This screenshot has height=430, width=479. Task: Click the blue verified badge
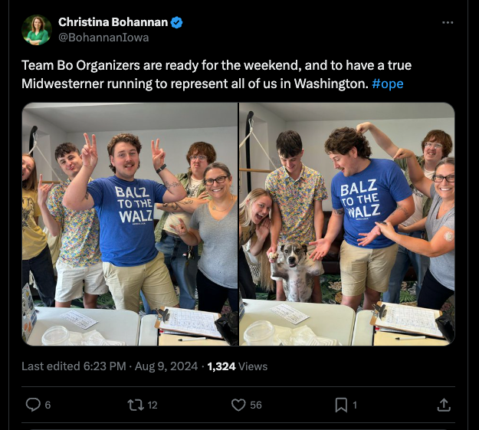tap(176, 22)
